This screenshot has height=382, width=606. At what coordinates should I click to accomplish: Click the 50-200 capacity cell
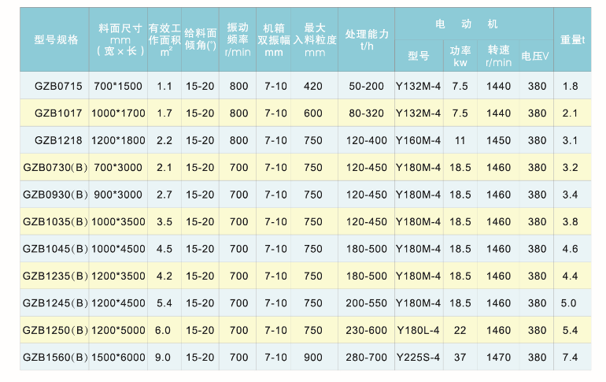coord(366,86)
